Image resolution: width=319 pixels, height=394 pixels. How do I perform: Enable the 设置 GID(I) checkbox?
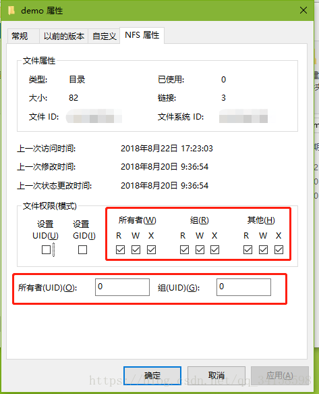(82, 250)
